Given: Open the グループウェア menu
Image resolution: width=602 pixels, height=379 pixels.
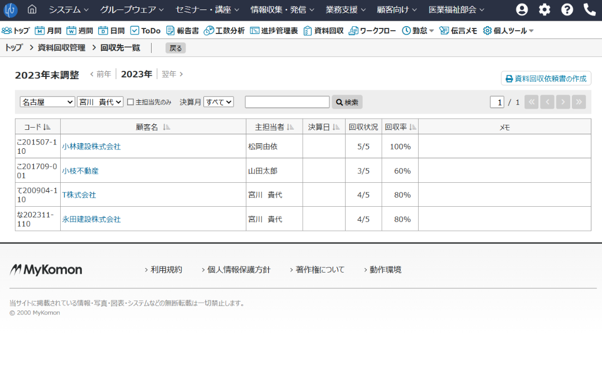Looking at the screenshot, I should [132, 9].
